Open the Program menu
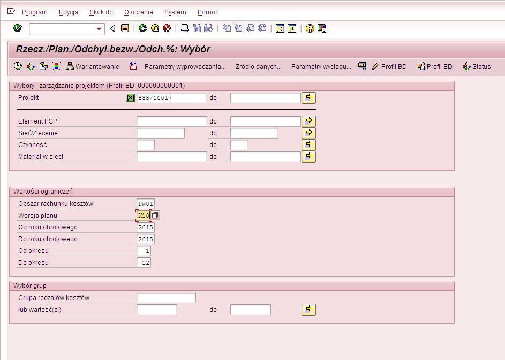Image resolution: width=505 pixels, height=360 pixels. point(34,12)
